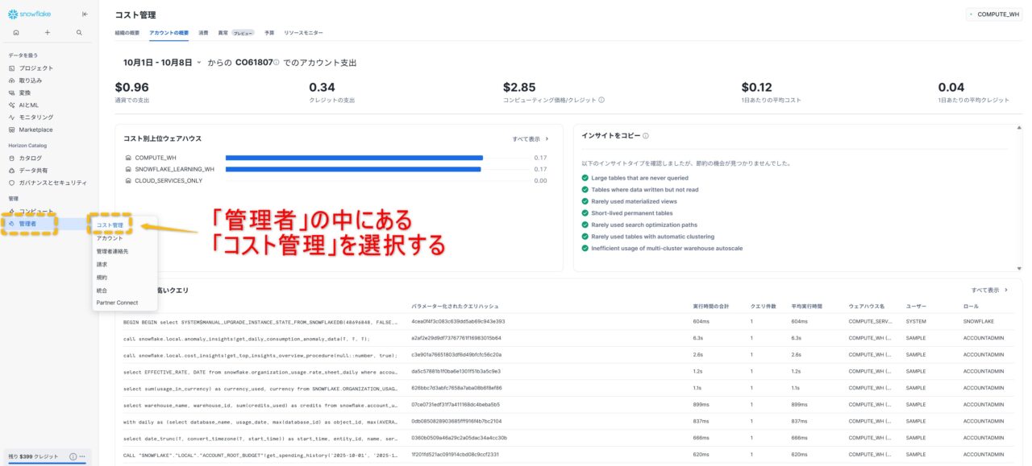Click info icon next to インサイトをコピー

(x=646, y=136)
